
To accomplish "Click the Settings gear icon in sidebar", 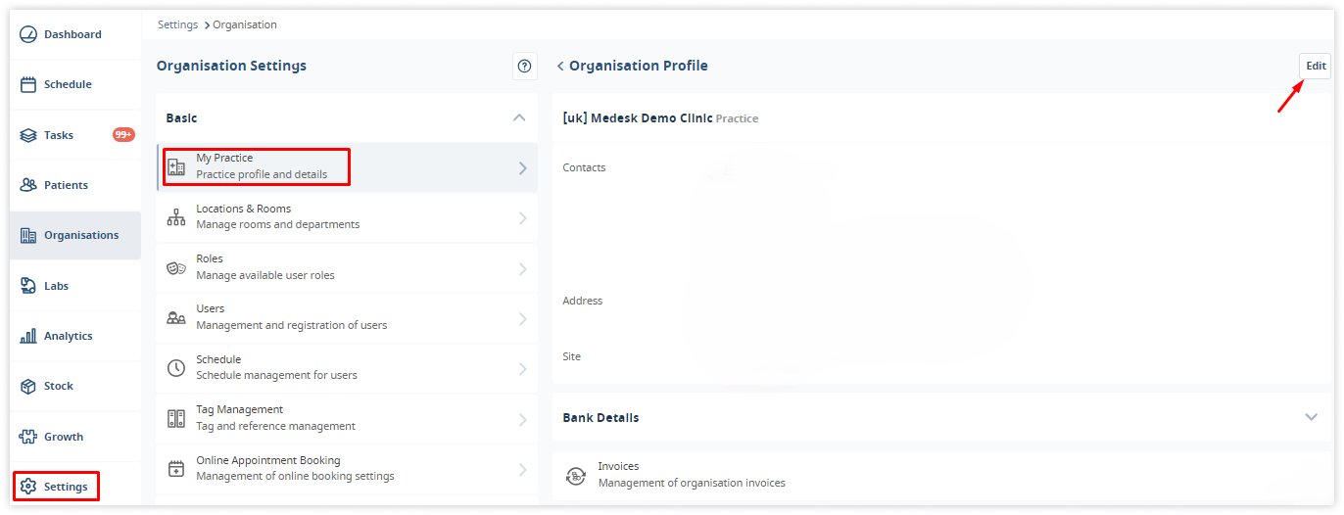I will point(27,487).
